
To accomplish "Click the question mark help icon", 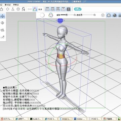I will tap(69, 9).
